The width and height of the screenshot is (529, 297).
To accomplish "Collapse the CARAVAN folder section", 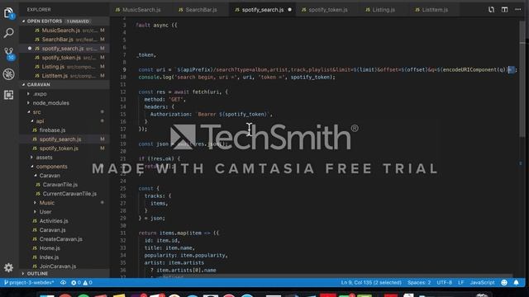I will coord(64,84).
